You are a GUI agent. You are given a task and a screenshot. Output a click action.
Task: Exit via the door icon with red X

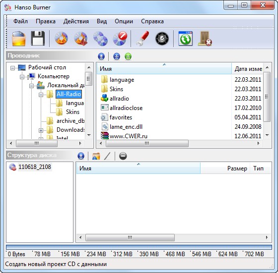point(205,39)
